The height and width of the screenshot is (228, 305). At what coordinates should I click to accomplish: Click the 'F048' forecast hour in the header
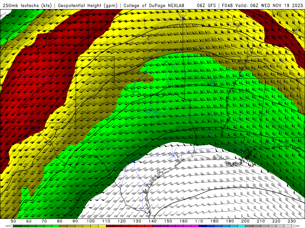[x=228, y=6]
